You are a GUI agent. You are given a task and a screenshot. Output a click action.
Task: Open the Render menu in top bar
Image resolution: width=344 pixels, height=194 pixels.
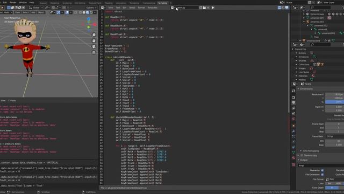[13, 3]
